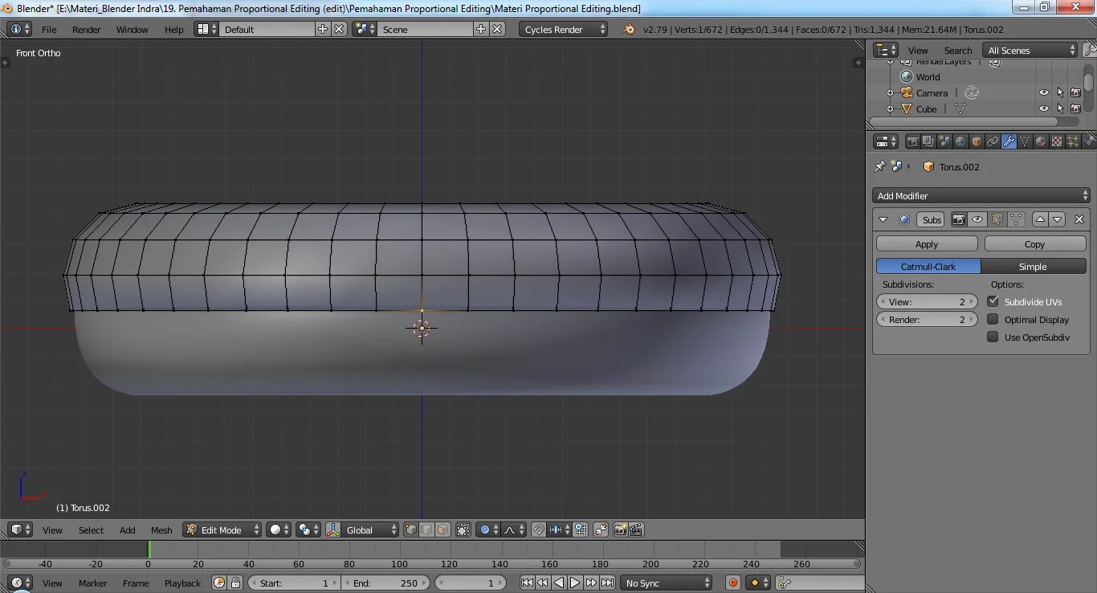Click the Apply modifier button
Screen dimensions: 1097x593
click(x=927, y=243)
